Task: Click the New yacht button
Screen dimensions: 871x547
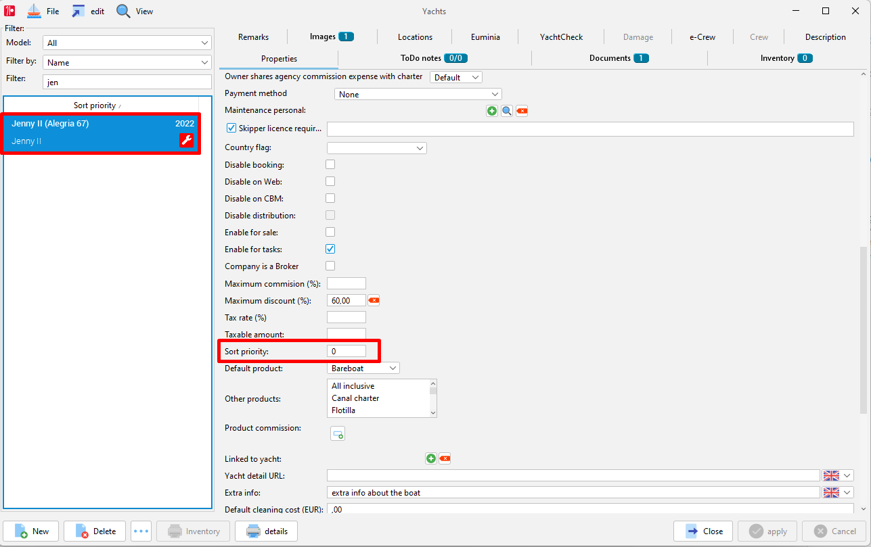Action: pyautogui.click(x=31, y=531)
